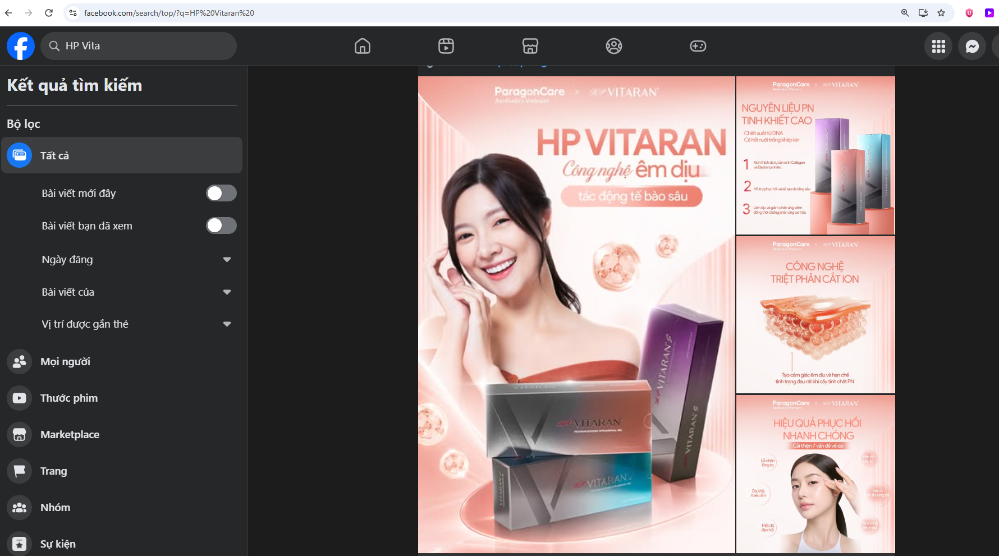Open the NGUYÊN LIỆU PN TINH KHIẾT CAO image
Viewport: 999px width, 556px height.
[815, 155]
